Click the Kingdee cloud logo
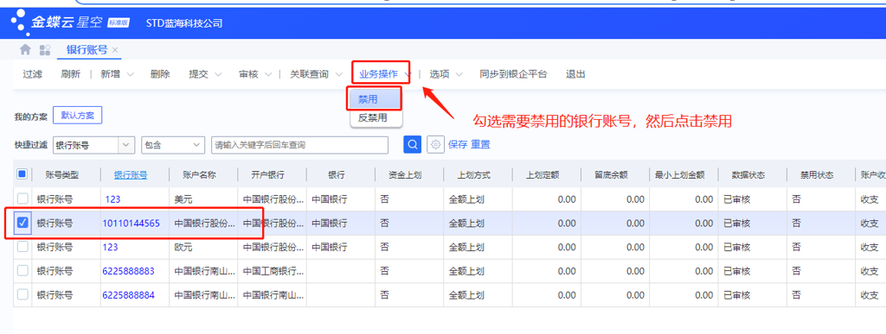 (x=70, y=22)
